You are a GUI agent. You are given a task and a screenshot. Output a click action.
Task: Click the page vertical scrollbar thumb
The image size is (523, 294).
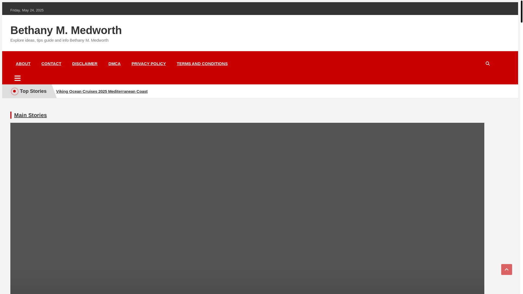pos(521,12)
